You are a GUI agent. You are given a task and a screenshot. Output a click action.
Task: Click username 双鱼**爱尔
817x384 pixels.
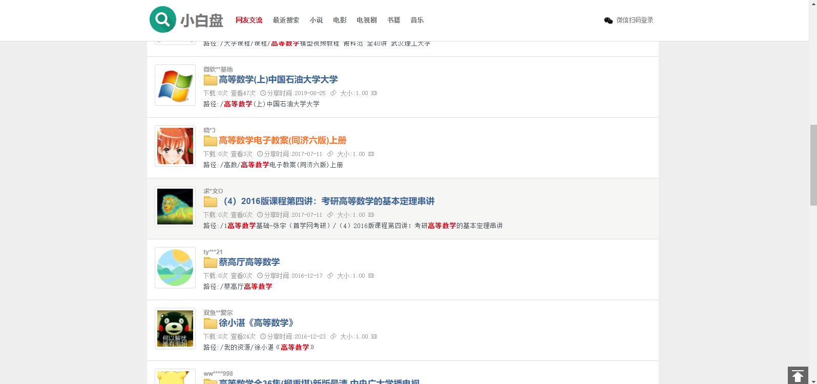coord(218,313)
